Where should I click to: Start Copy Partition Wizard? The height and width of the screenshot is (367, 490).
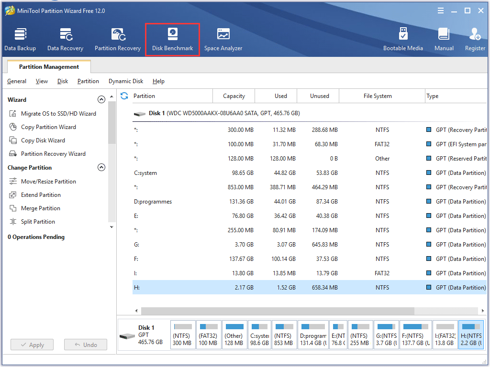(x=43, y=127)
